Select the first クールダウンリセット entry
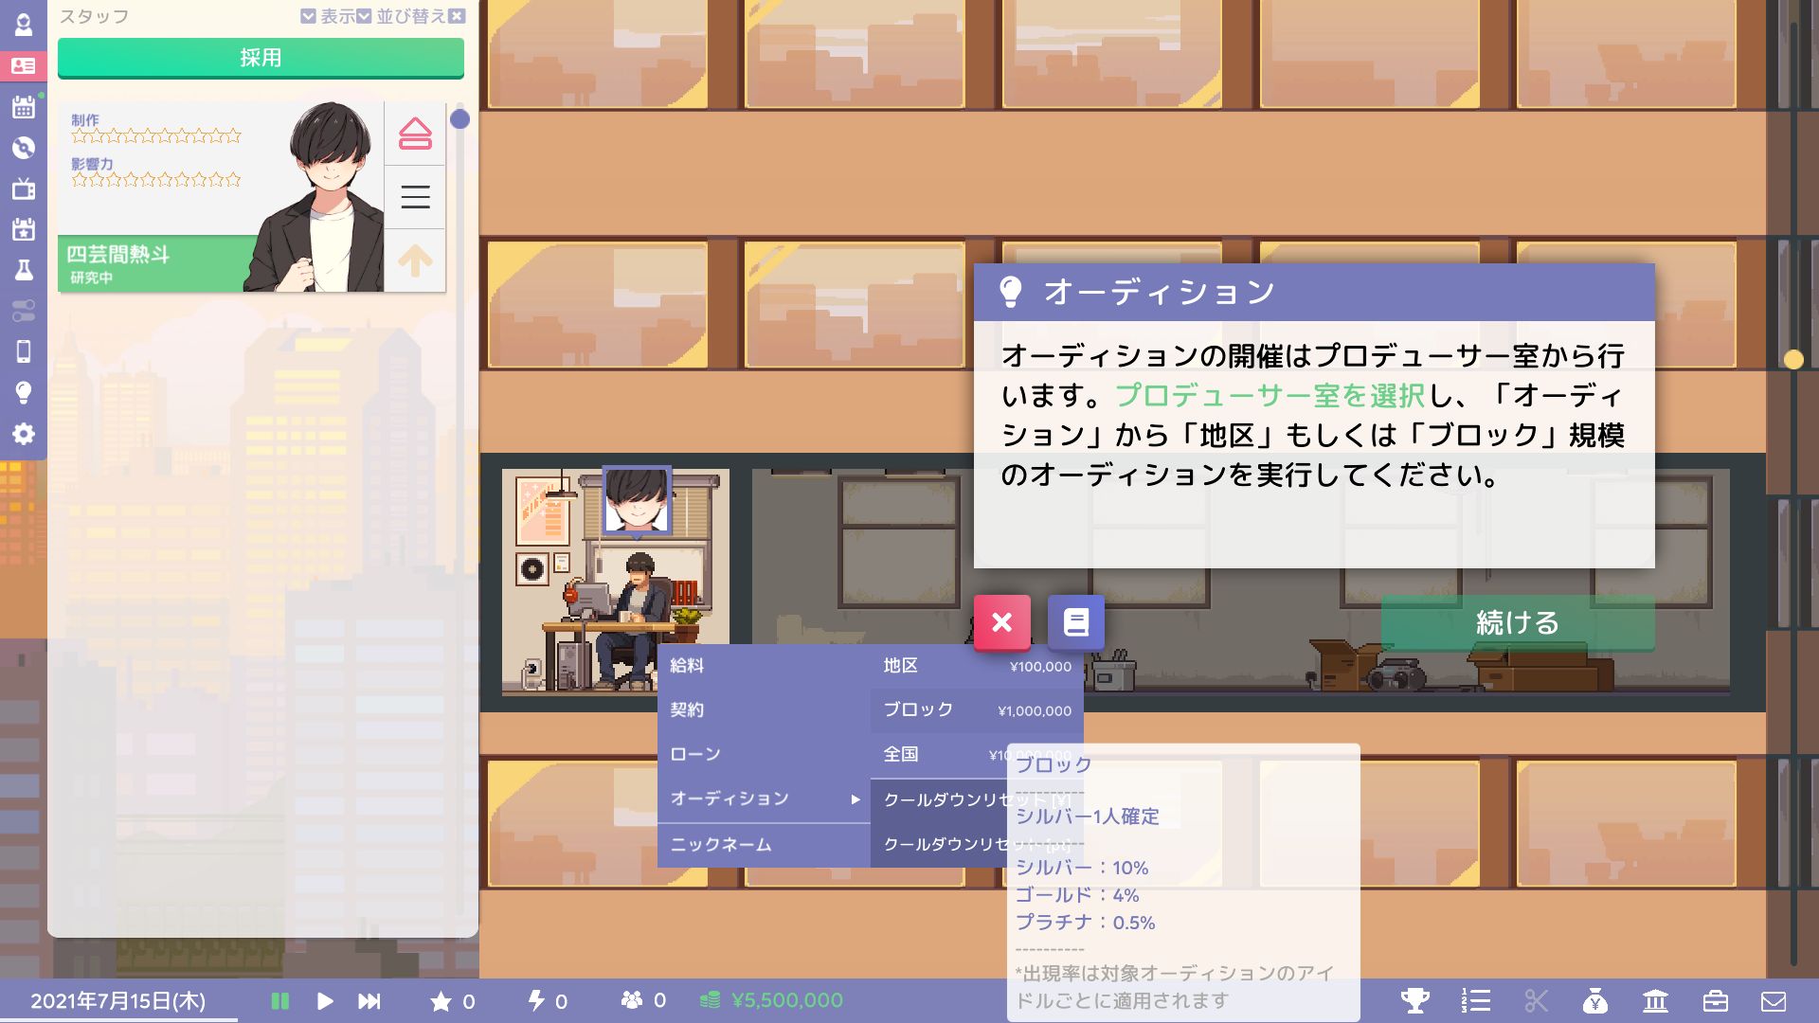Image resolution: width=1819 pixels, height=1023 pixels. click(x=977, y=799)
